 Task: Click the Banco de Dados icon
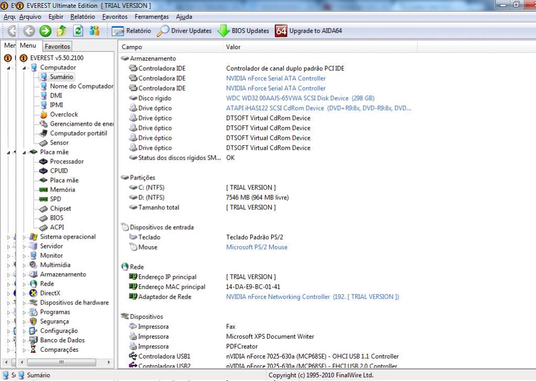pos(33,340)
